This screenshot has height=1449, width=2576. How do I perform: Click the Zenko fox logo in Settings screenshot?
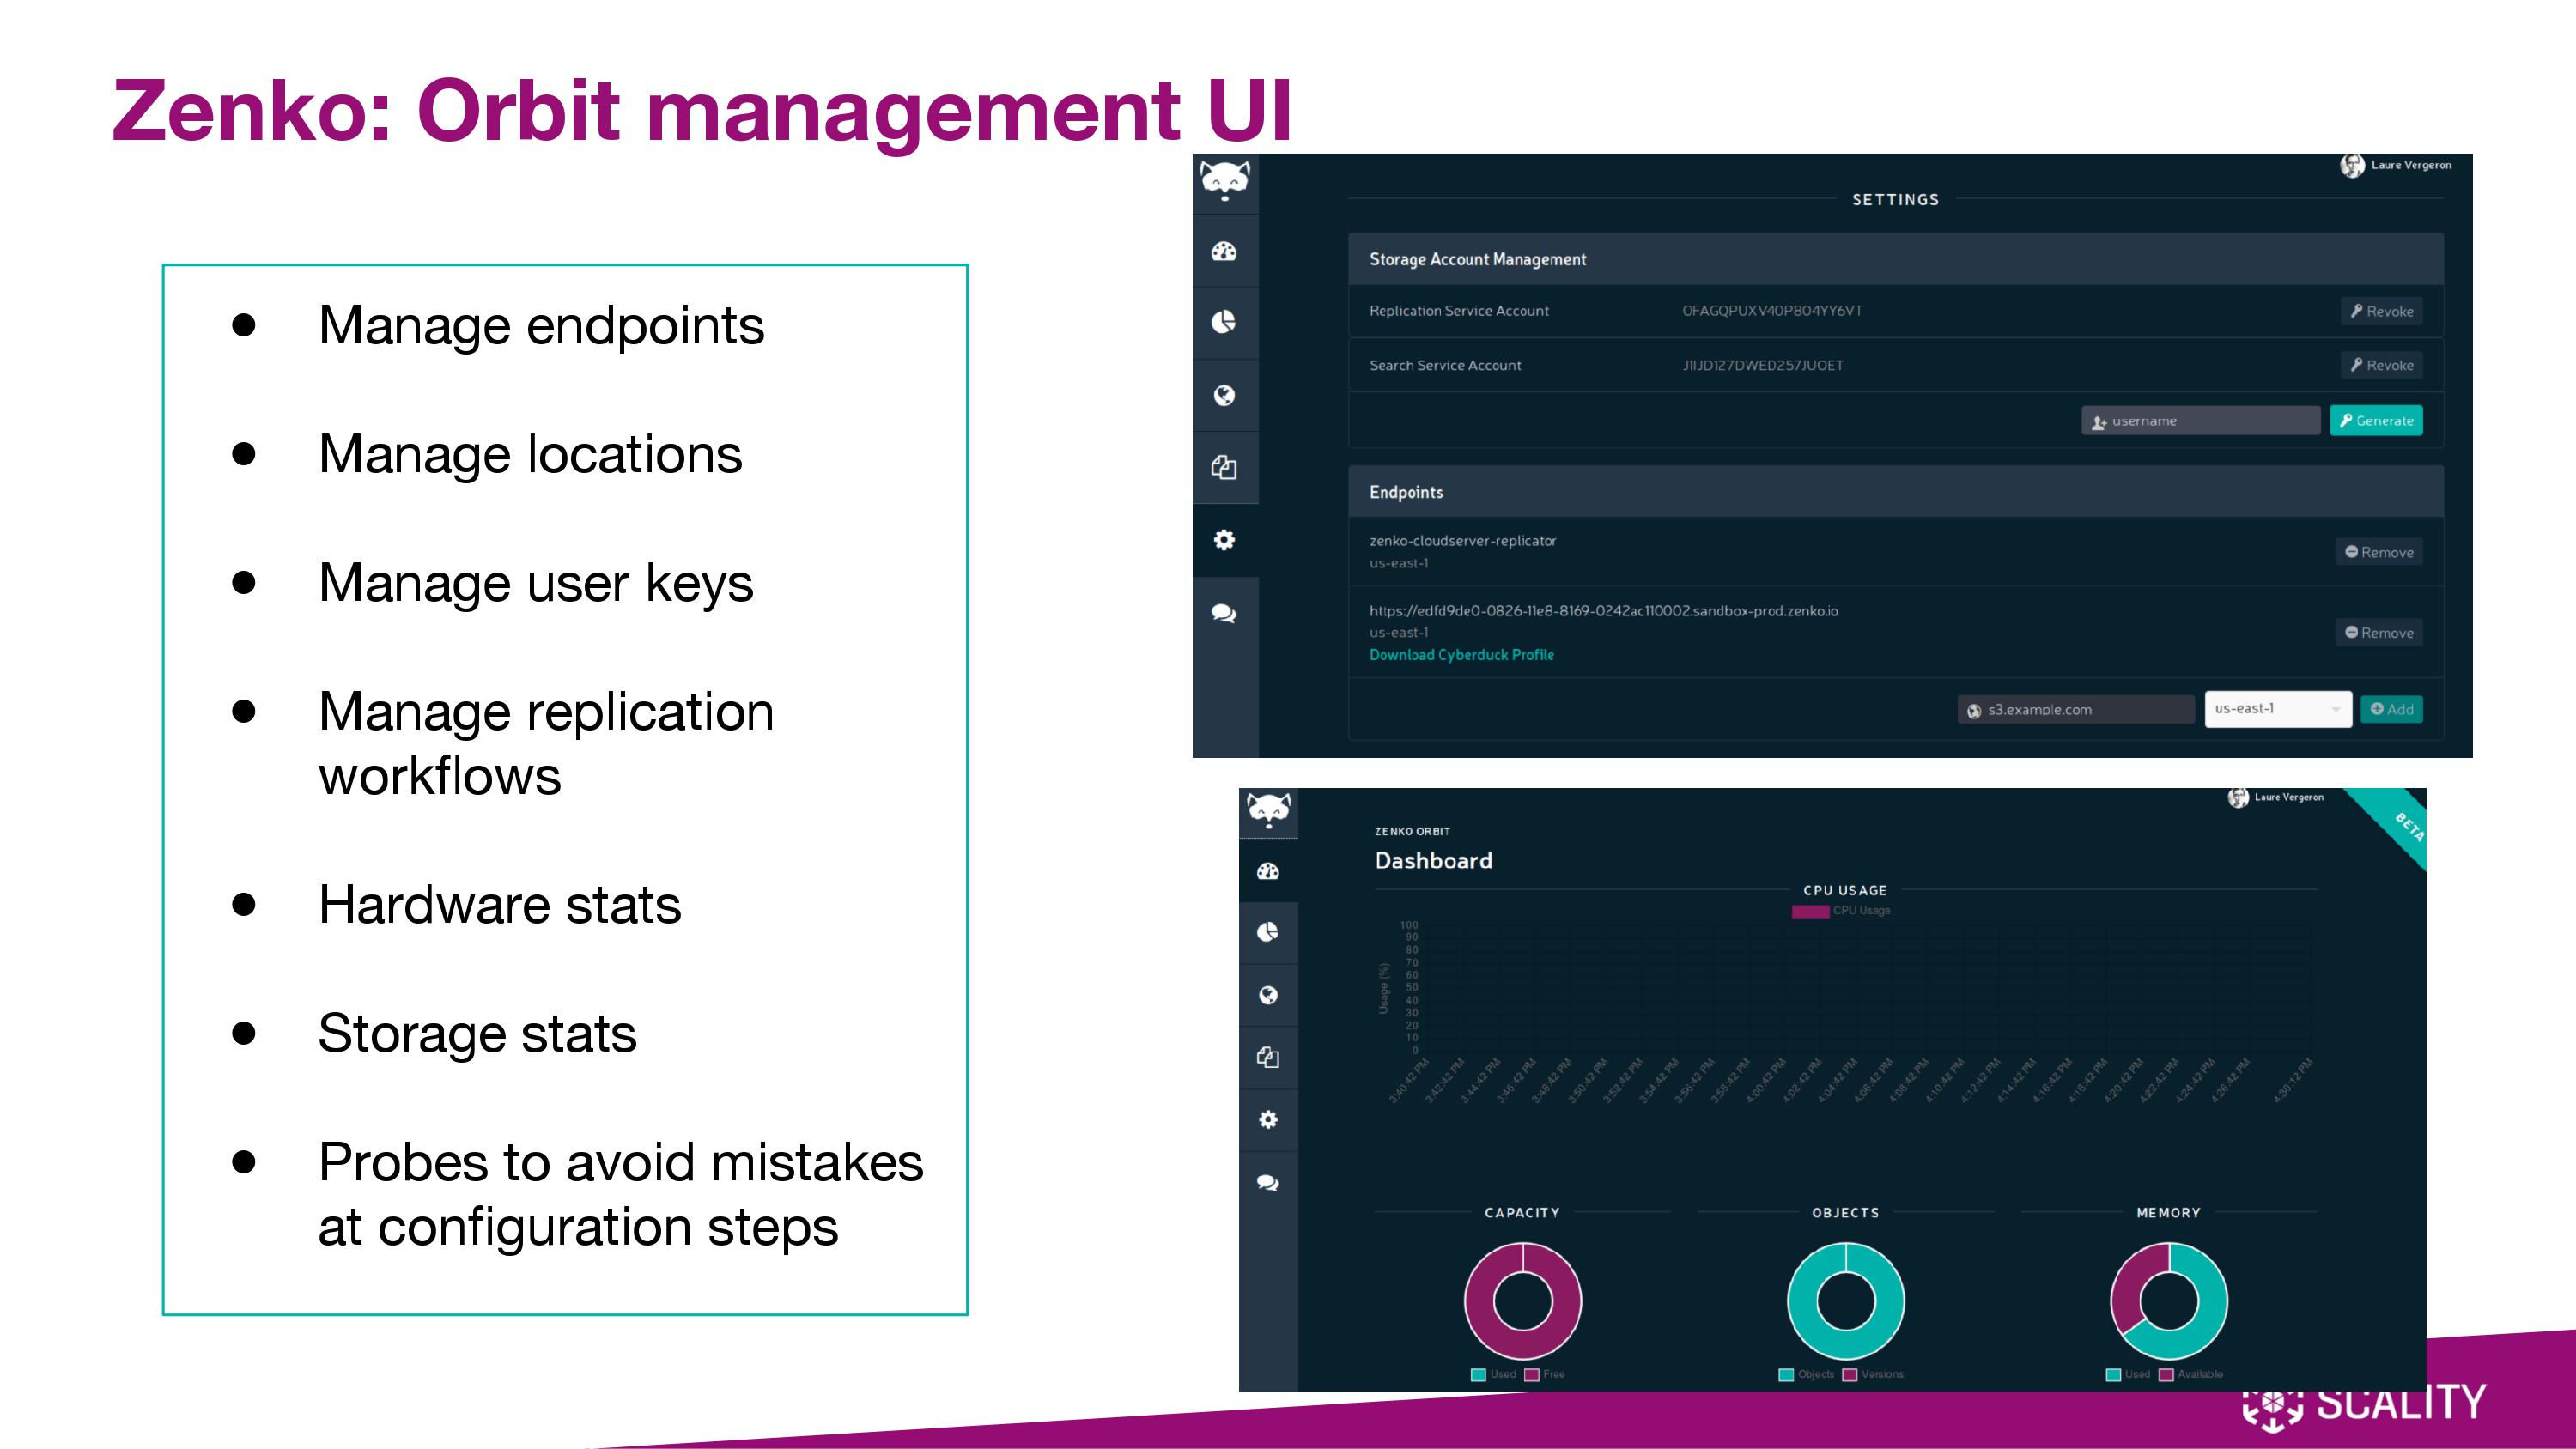[x=1224, y=181]
